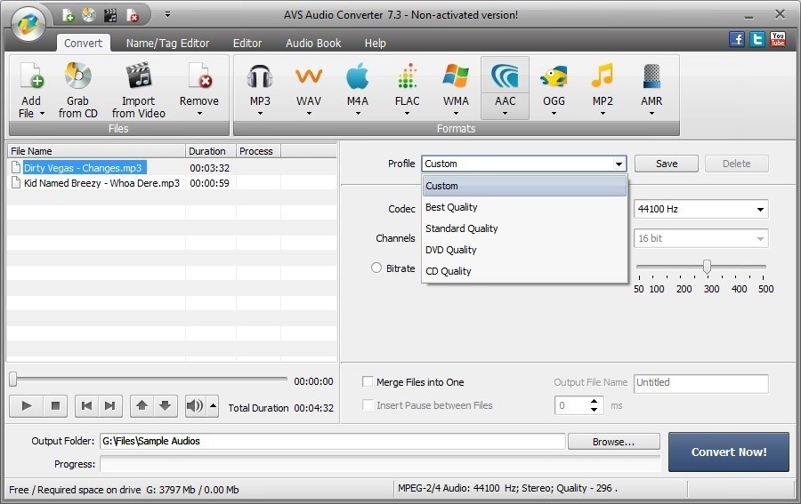The width and height of the screenshot is (801, 504).
Task: Open the YouTube link icon
Action: pyautogui.click(x=778, y=39)
